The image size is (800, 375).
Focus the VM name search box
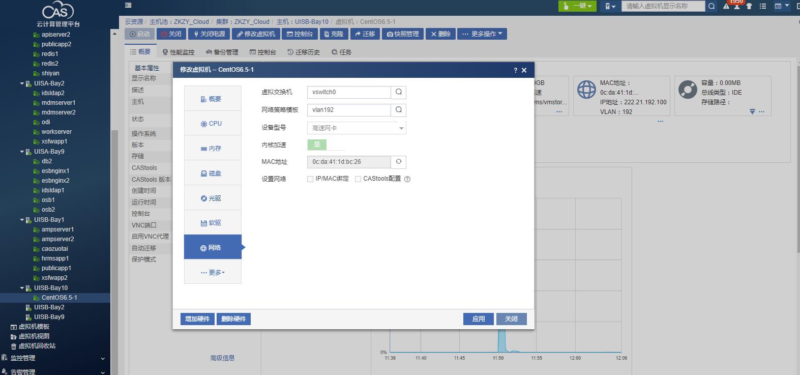click(x=663, y=6)
